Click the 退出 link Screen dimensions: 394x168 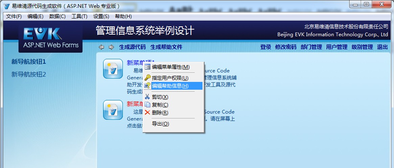coord(382,47)
